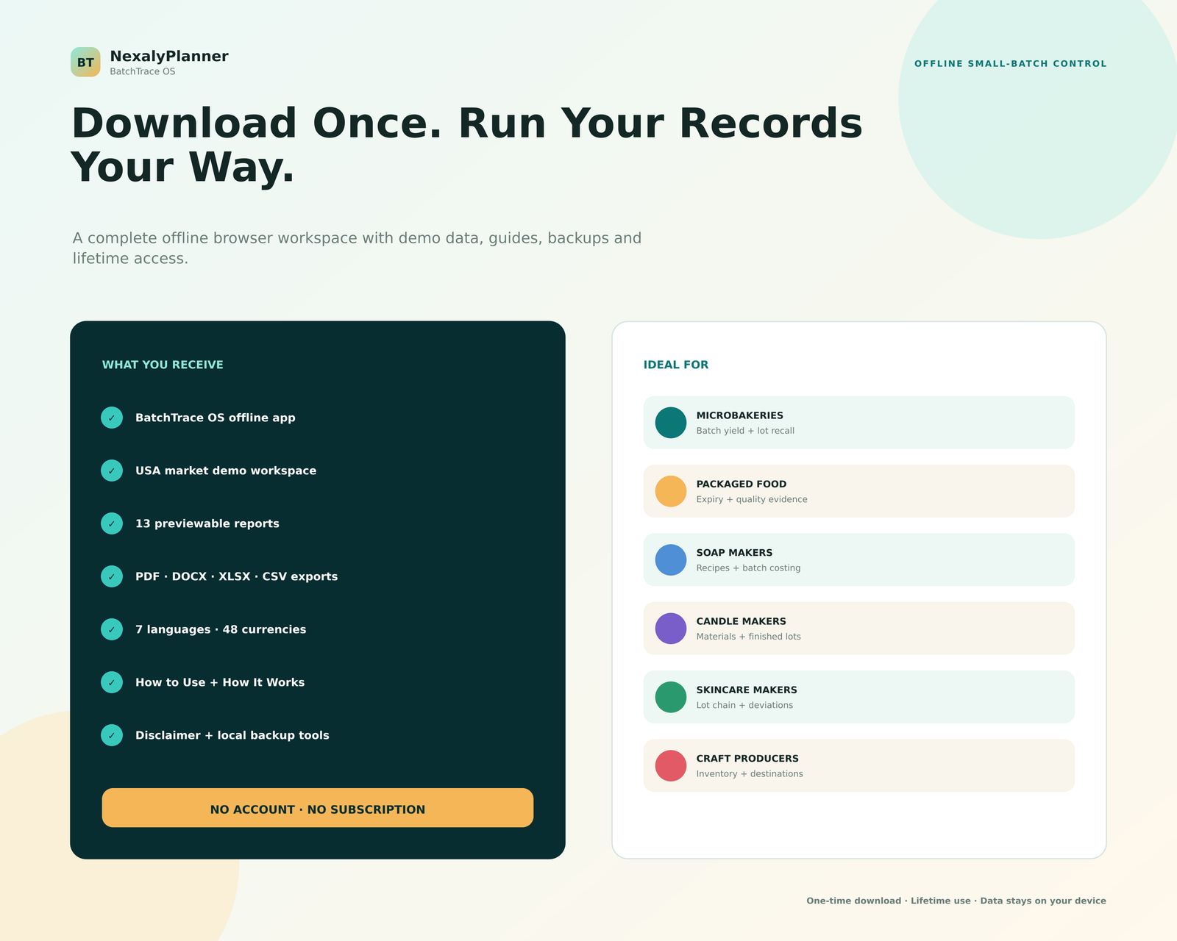Select Disclaimer + local backup tools text

232,735
